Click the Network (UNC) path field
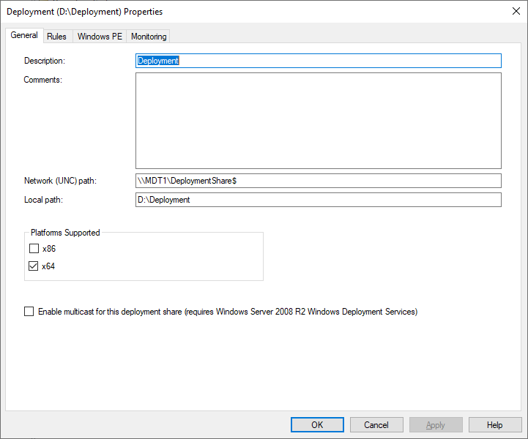This screenshot has height=439, width=528. click(319, 181)
